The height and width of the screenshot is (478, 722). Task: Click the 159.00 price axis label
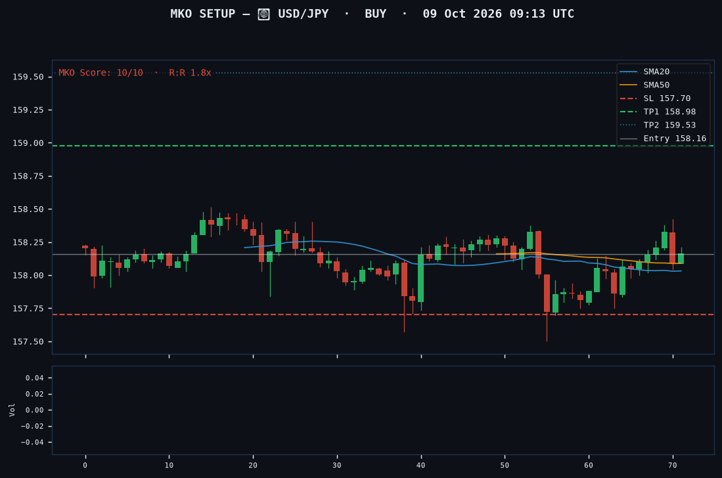(28, 143)
